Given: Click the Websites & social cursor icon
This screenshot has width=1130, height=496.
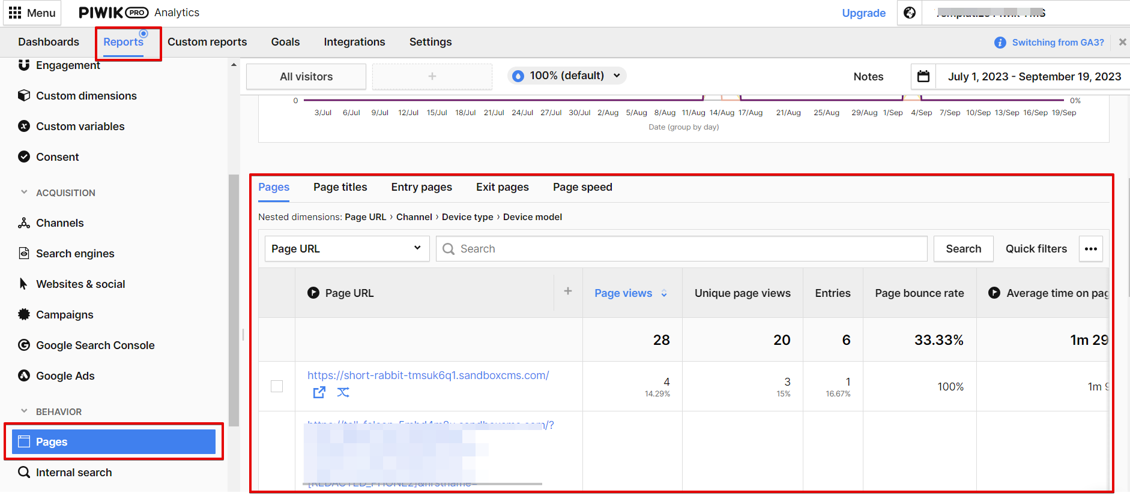Looking at the screenshot, I should pyautogui.click(x=23, y=284).
